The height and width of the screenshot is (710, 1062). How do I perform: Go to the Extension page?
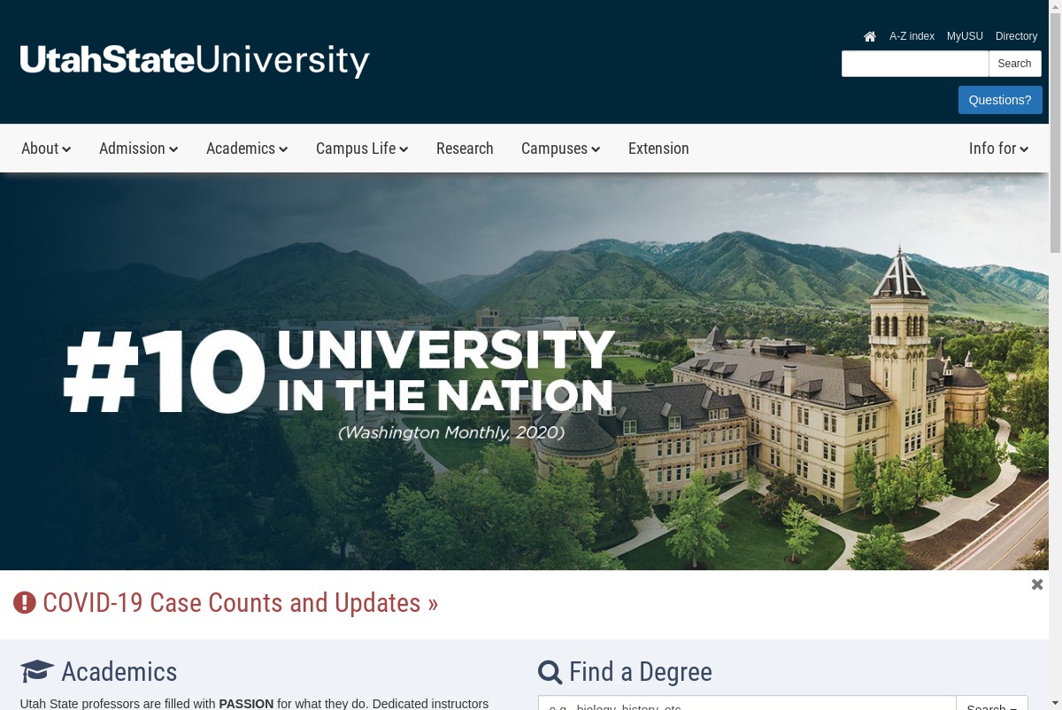[x=658, y=149]
